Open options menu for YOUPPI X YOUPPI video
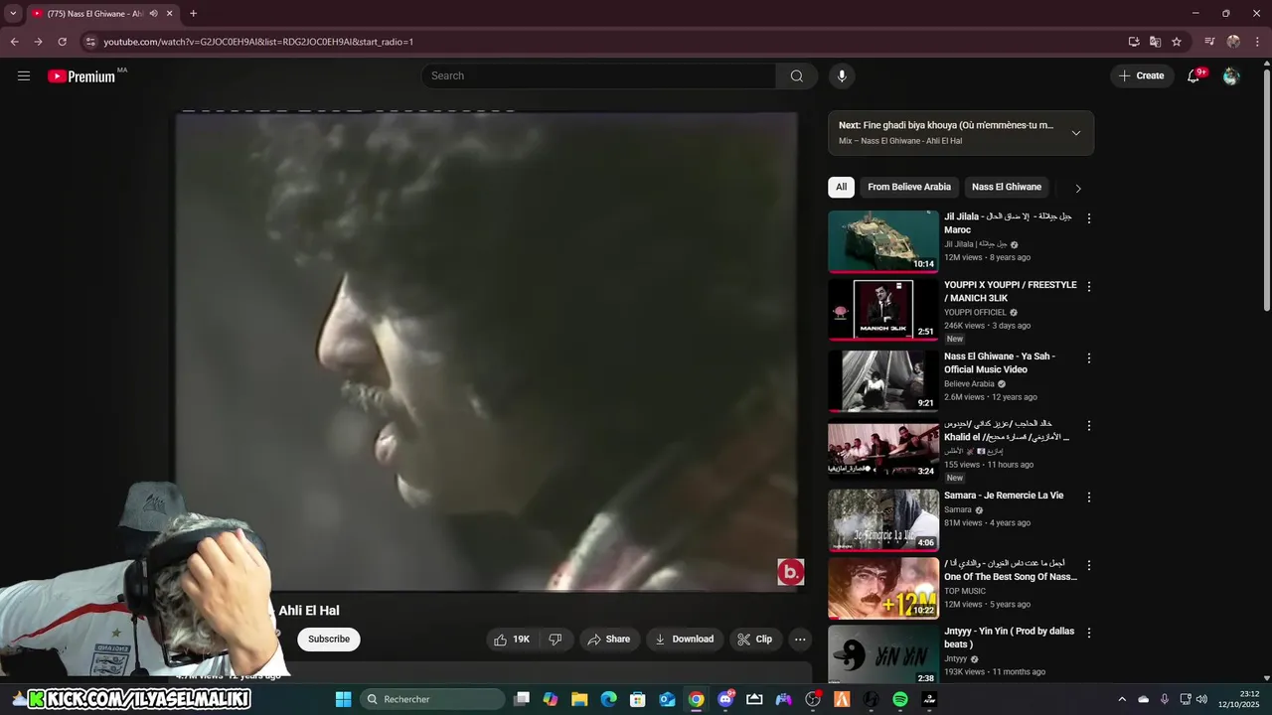1272x715 pixels. 1089,286
